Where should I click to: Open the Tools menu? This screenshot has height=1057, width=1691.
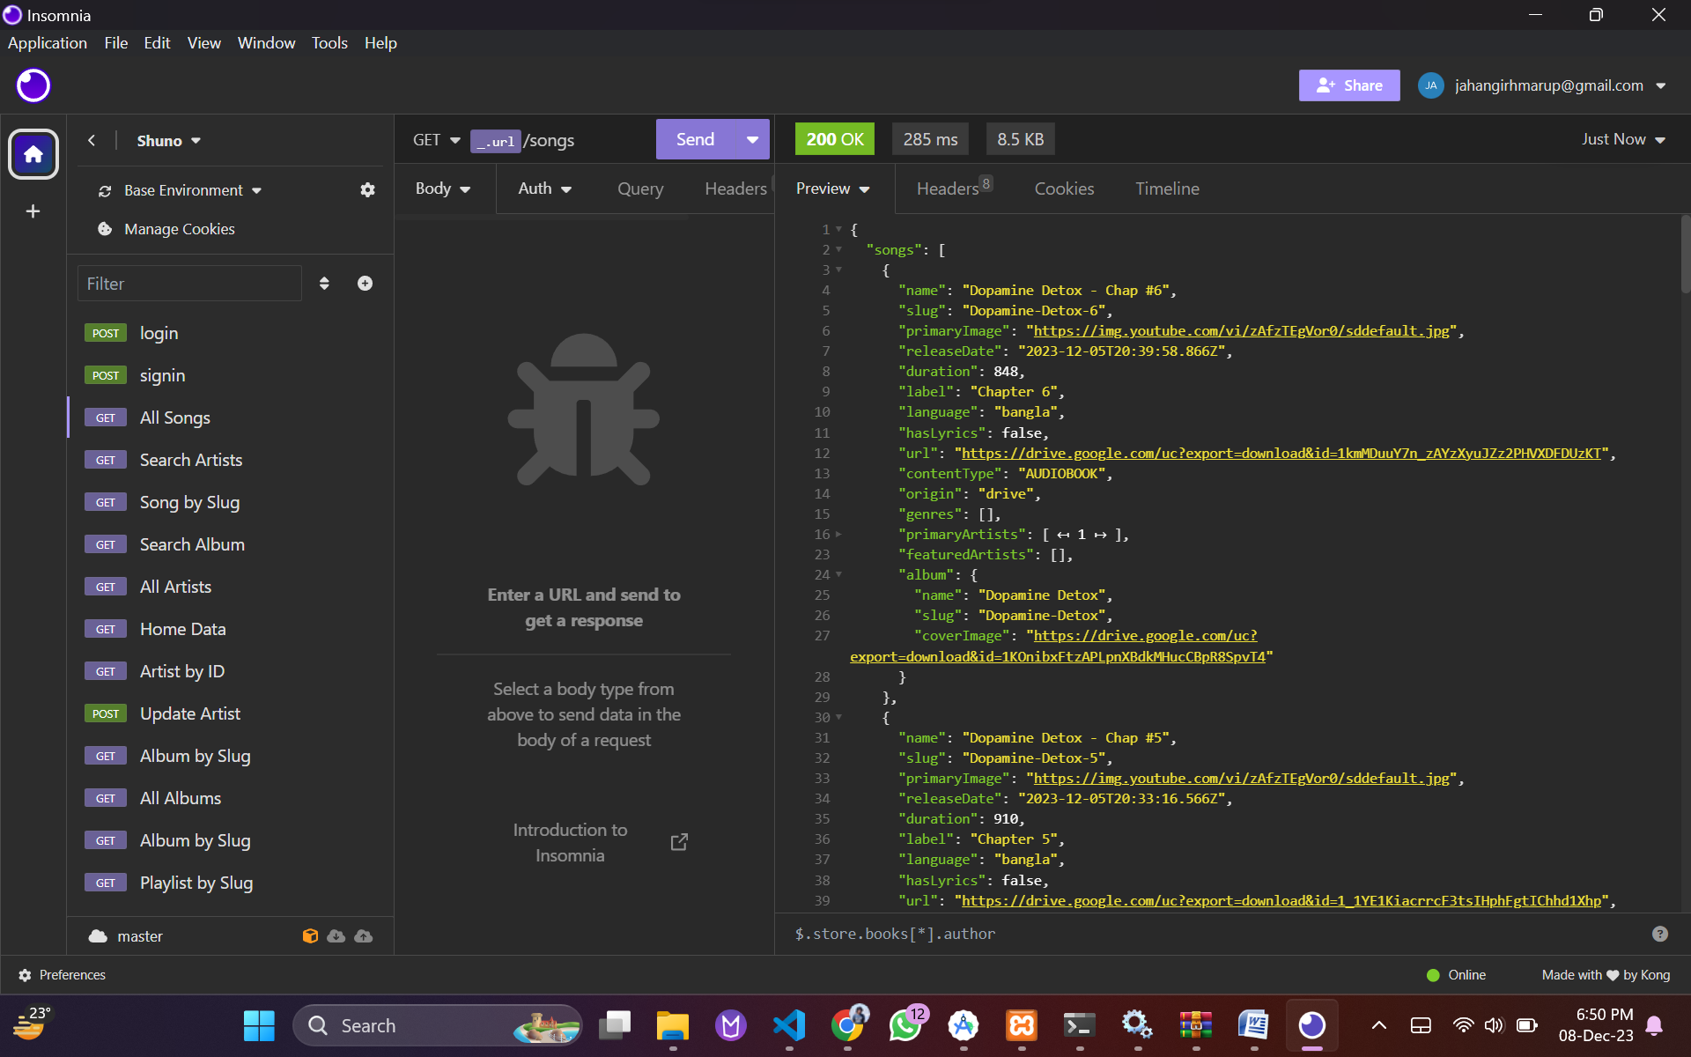329,42
